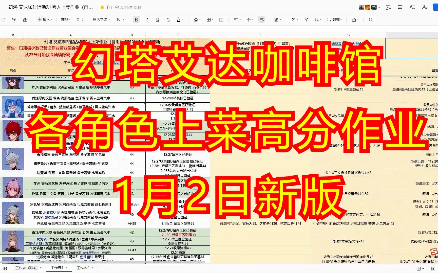
Task: Toggle the favorite star icon
Action: (x=102, y=7)
